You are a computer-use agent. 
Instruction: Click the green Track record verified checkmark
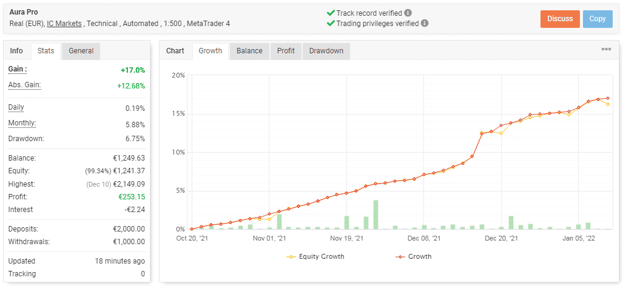[330, 13]
